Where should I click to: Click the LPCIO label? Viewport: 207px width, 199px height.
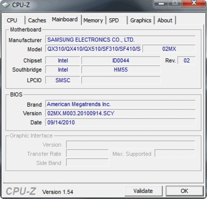[x=34, y=80]
